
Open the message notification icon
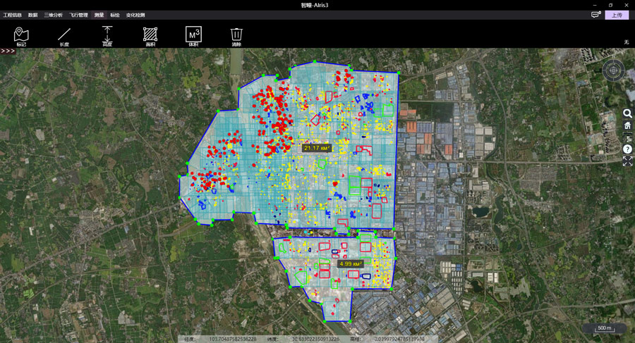(595, 15)
